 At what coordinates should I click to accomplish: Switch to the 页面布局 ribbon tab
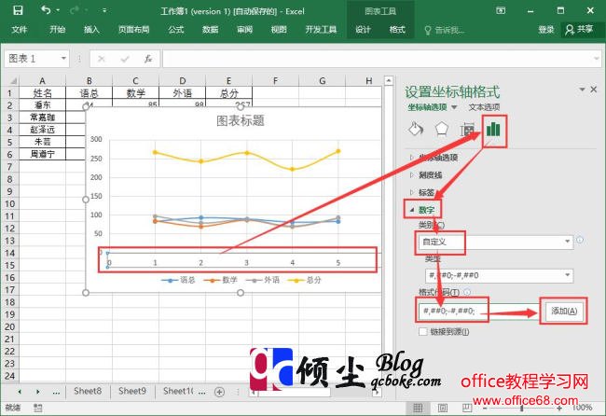[133, 30]
